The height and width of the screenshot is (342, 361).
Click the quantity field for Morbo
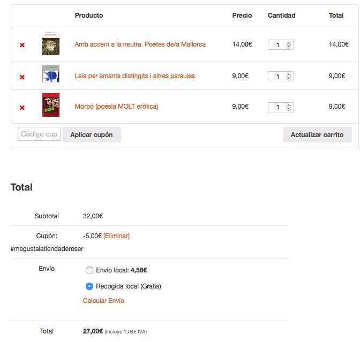point(277,107)
